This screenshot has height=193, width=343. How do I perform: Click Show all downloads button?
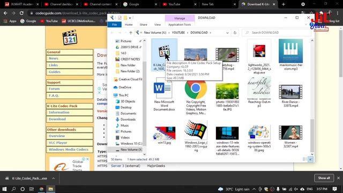(324, 178)
